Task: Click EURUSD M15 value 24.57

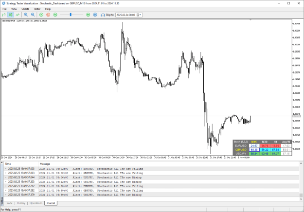Action: point(254,146)
